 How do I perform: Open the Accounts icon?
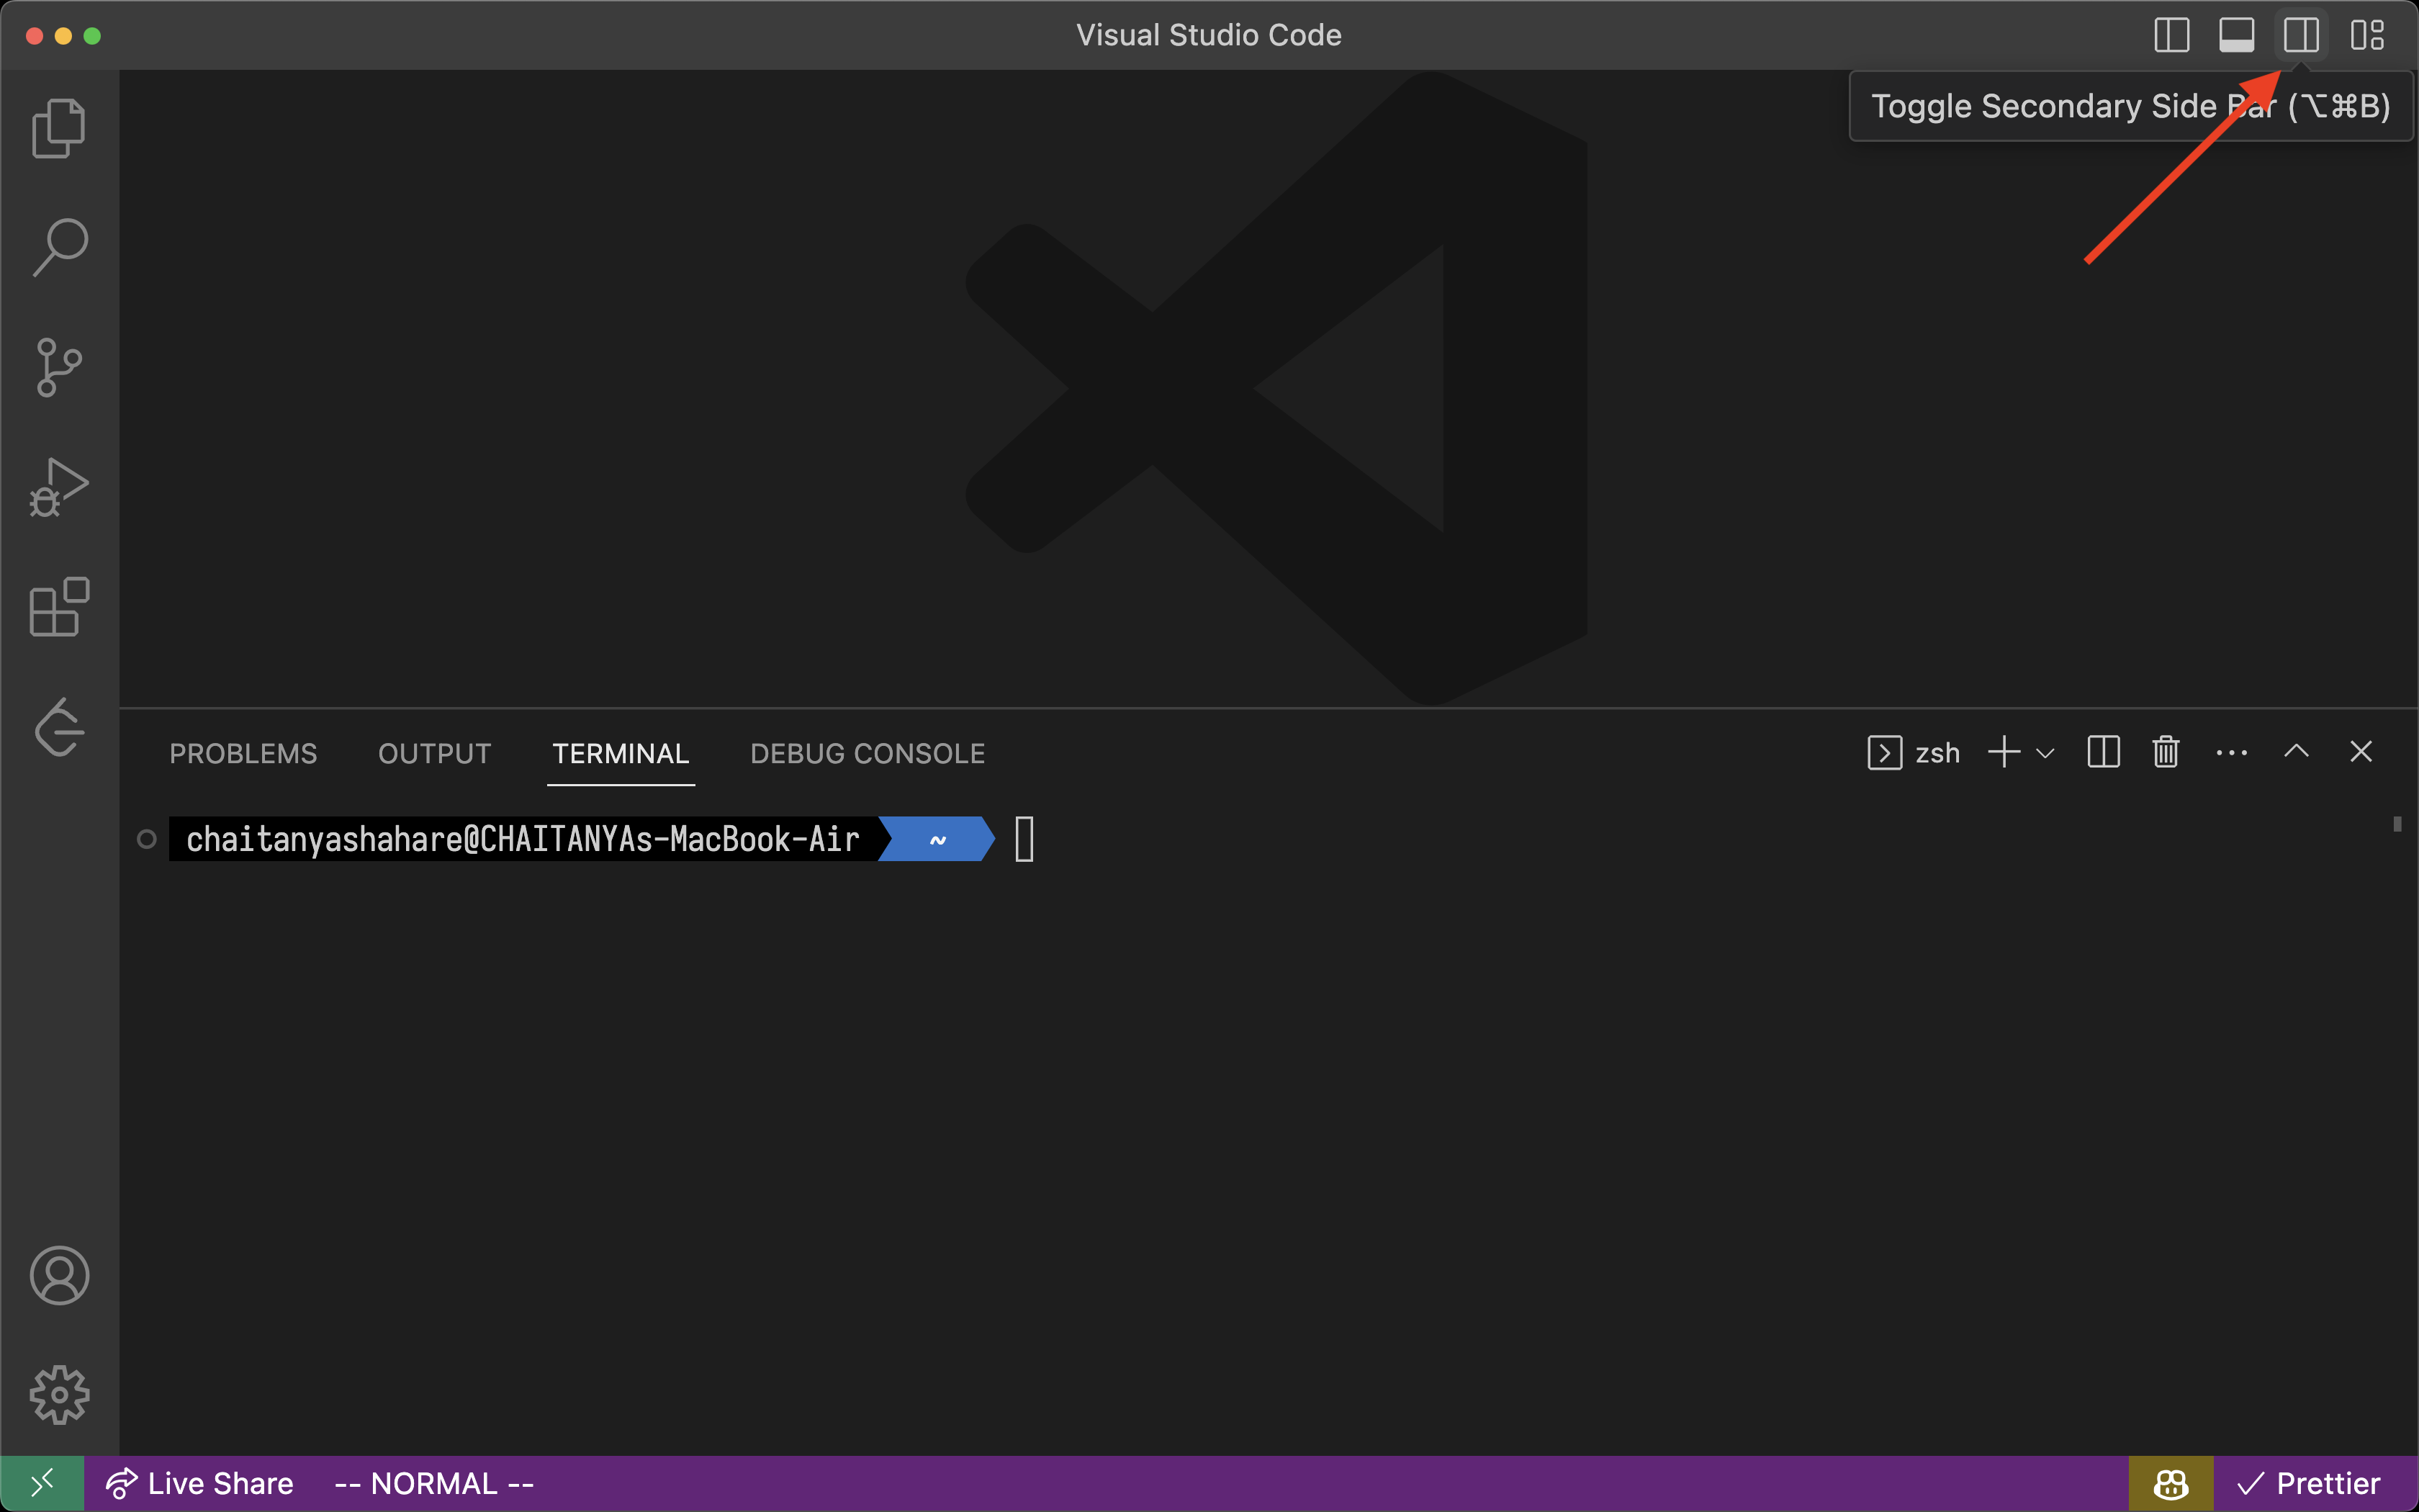pyautogui.click(x=59, y=1275)
